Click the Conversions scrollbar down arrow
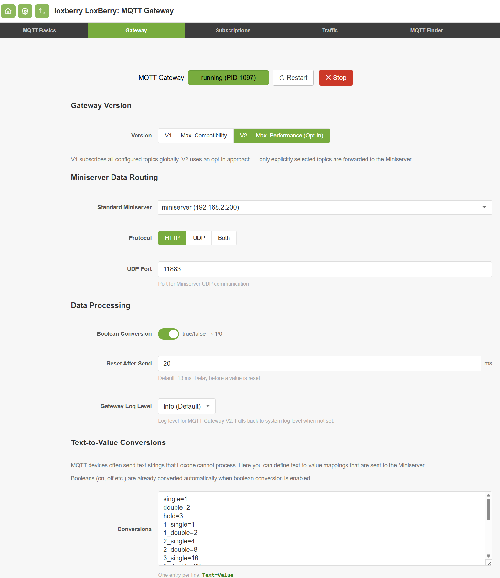 (488, 556)
